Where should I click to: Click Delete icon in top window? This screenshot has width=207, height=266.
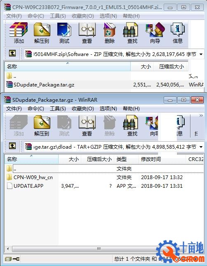110,33
